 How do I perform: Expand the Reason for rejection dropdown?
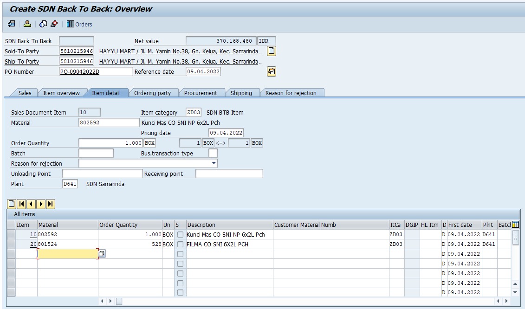click(x=214, y=163)
